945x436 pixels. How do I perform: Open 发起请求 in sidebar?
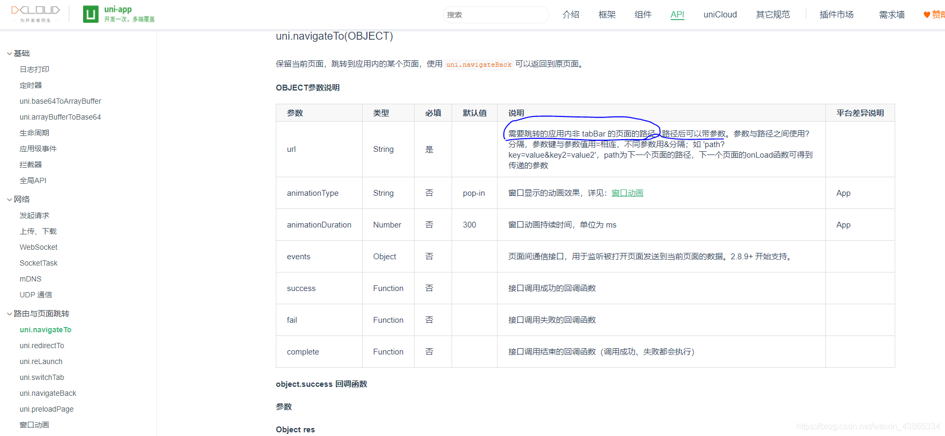[34, 215]
